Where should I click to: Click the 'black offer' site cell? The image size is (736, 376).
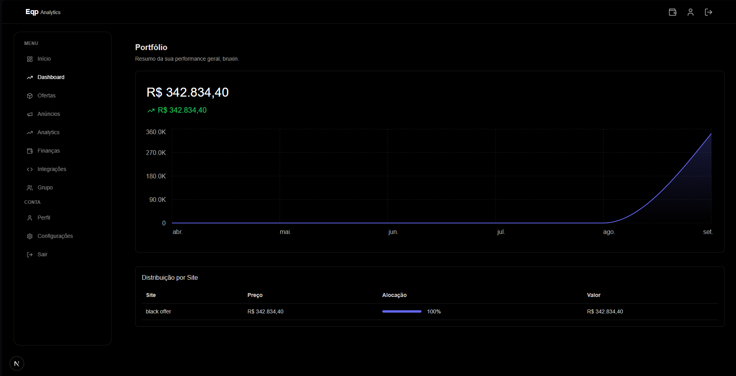click(158, 311)
